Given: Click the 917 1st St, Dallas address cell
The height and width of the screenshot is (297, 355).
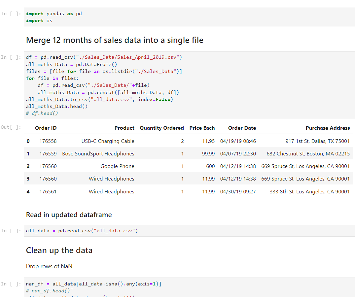Looking at the screenshot, I should click(x=317, y=141).
